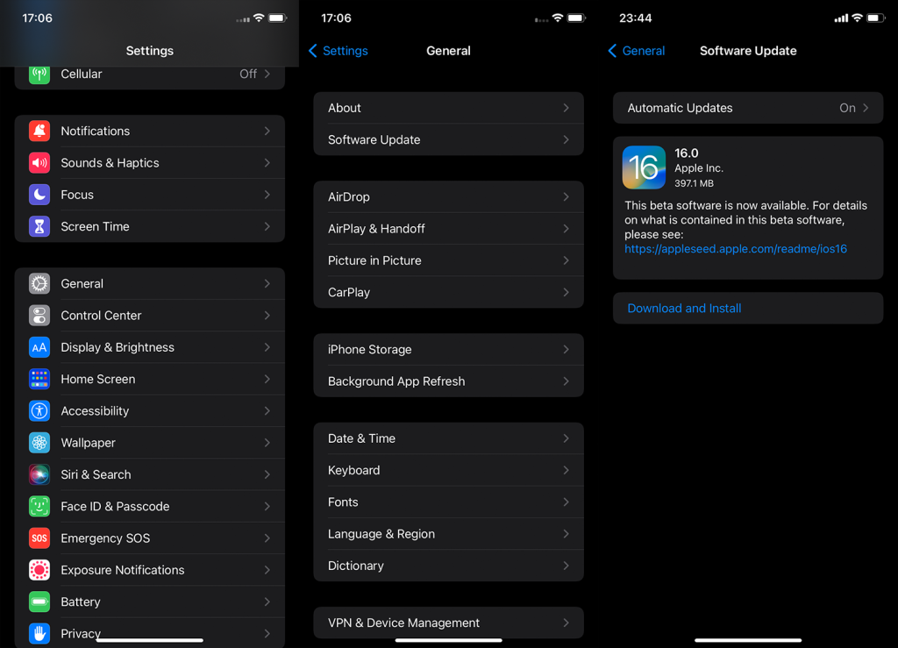
Task: Open the CarPlay menu row
Action: [x=448, y=293]
